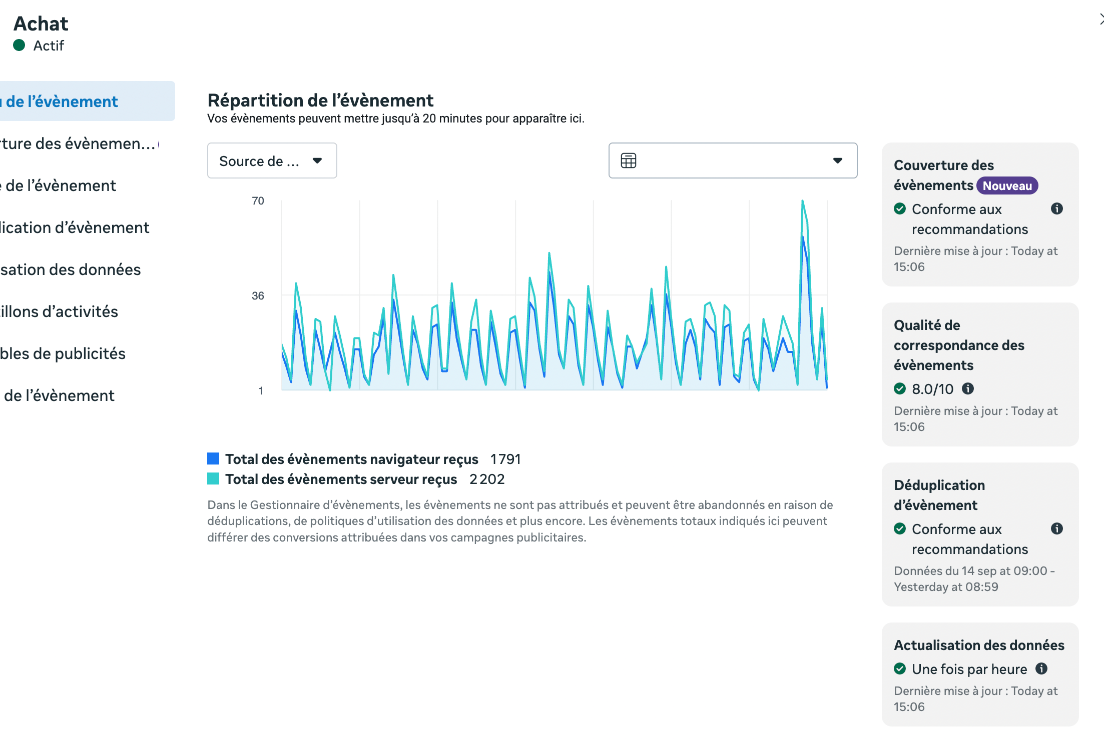This screenshot has height=741, width=1104.
Task: Click the green Actif status dot
Action: tap(19, 45)
